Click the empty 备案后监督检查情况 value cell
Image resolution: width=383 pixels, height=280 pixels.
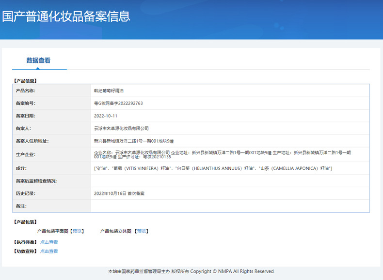[x=230, y=181]
